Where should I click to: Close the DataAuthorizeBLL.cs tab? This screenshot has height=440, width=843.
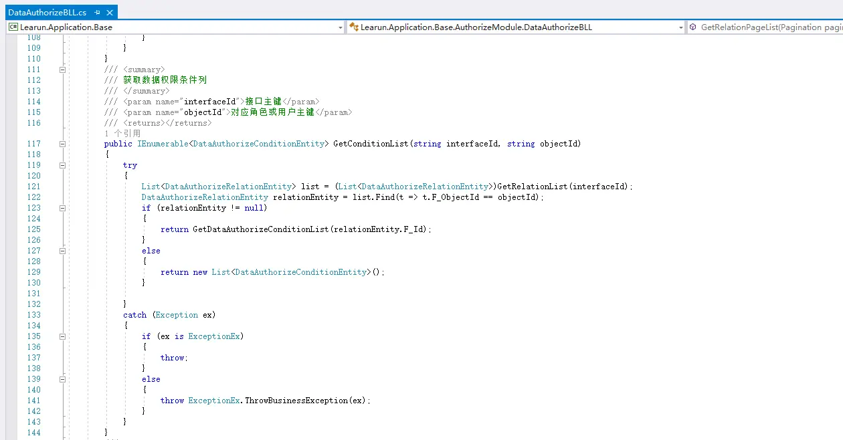110,13
